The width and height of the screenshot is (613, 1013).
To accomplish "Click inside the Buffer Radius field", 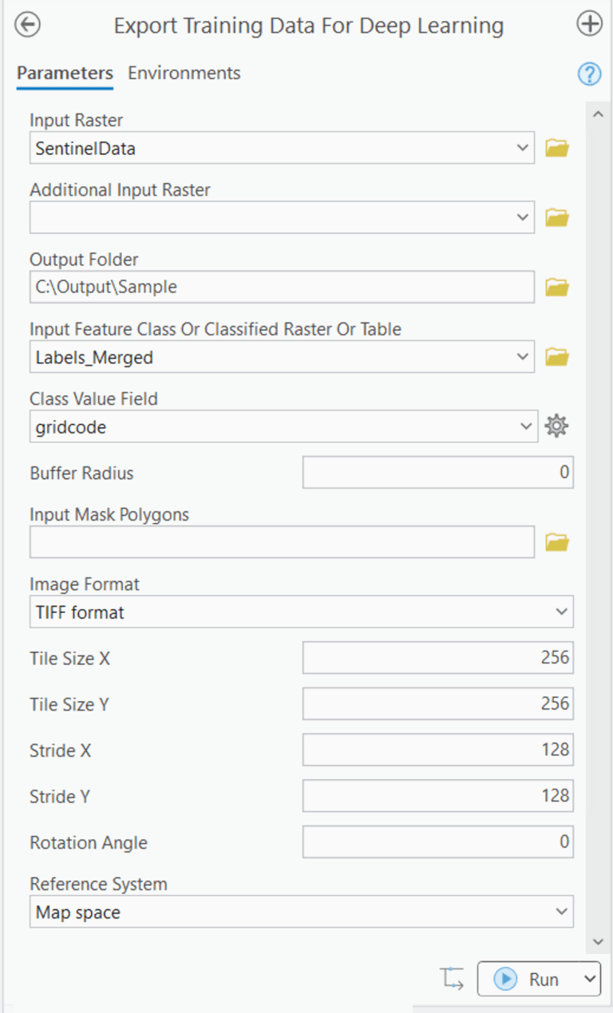I will pyautogui.click(x=437, y=472).
